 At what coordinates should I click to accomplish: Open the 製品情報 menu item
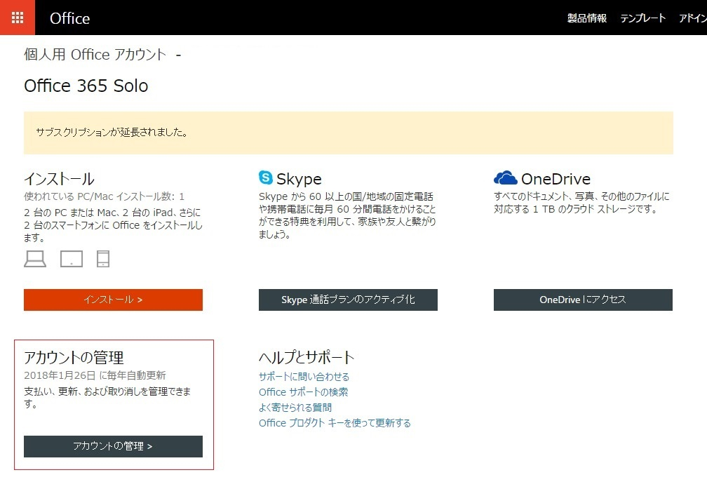586,18
